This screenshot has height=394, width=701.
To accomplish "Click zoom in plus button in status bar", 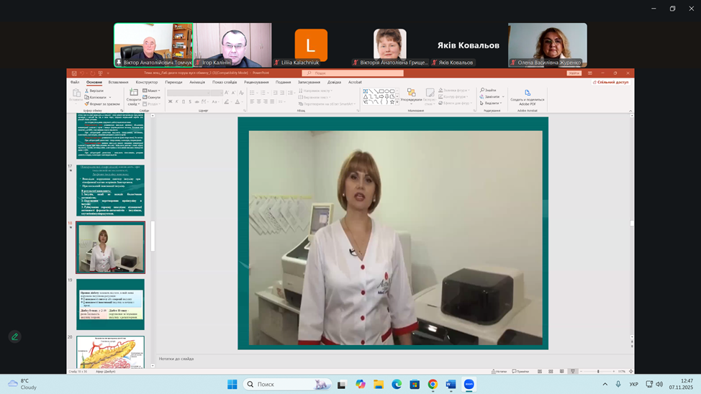I will click(613, 371).
